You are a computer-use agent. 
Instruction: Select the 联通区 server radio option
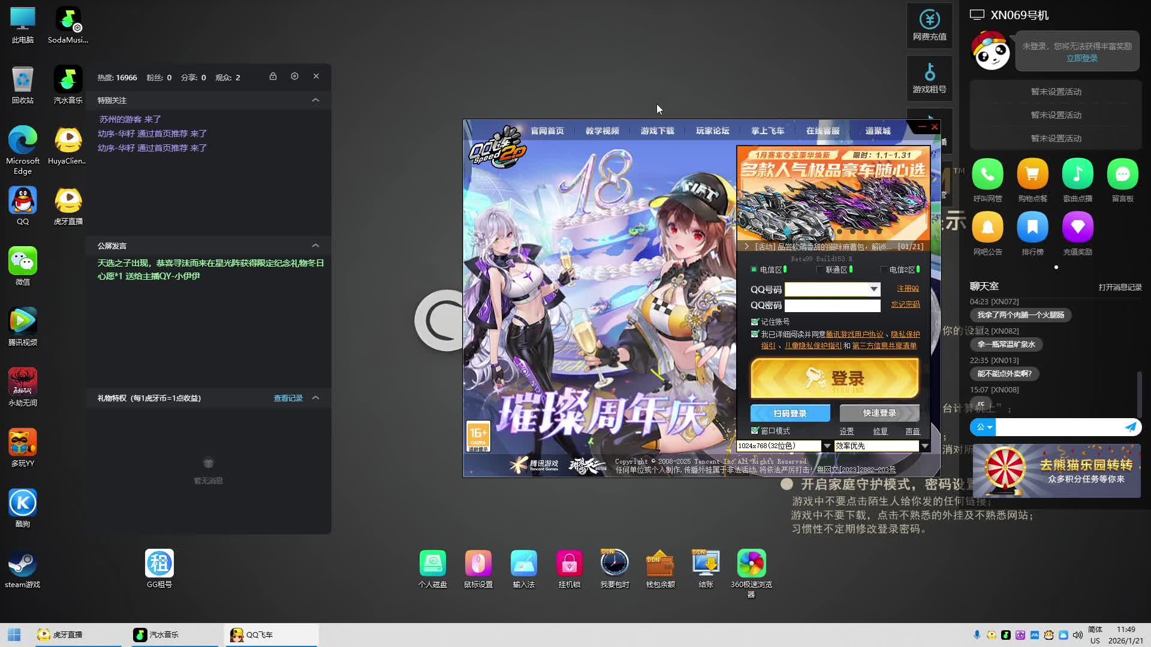point(820,270)
